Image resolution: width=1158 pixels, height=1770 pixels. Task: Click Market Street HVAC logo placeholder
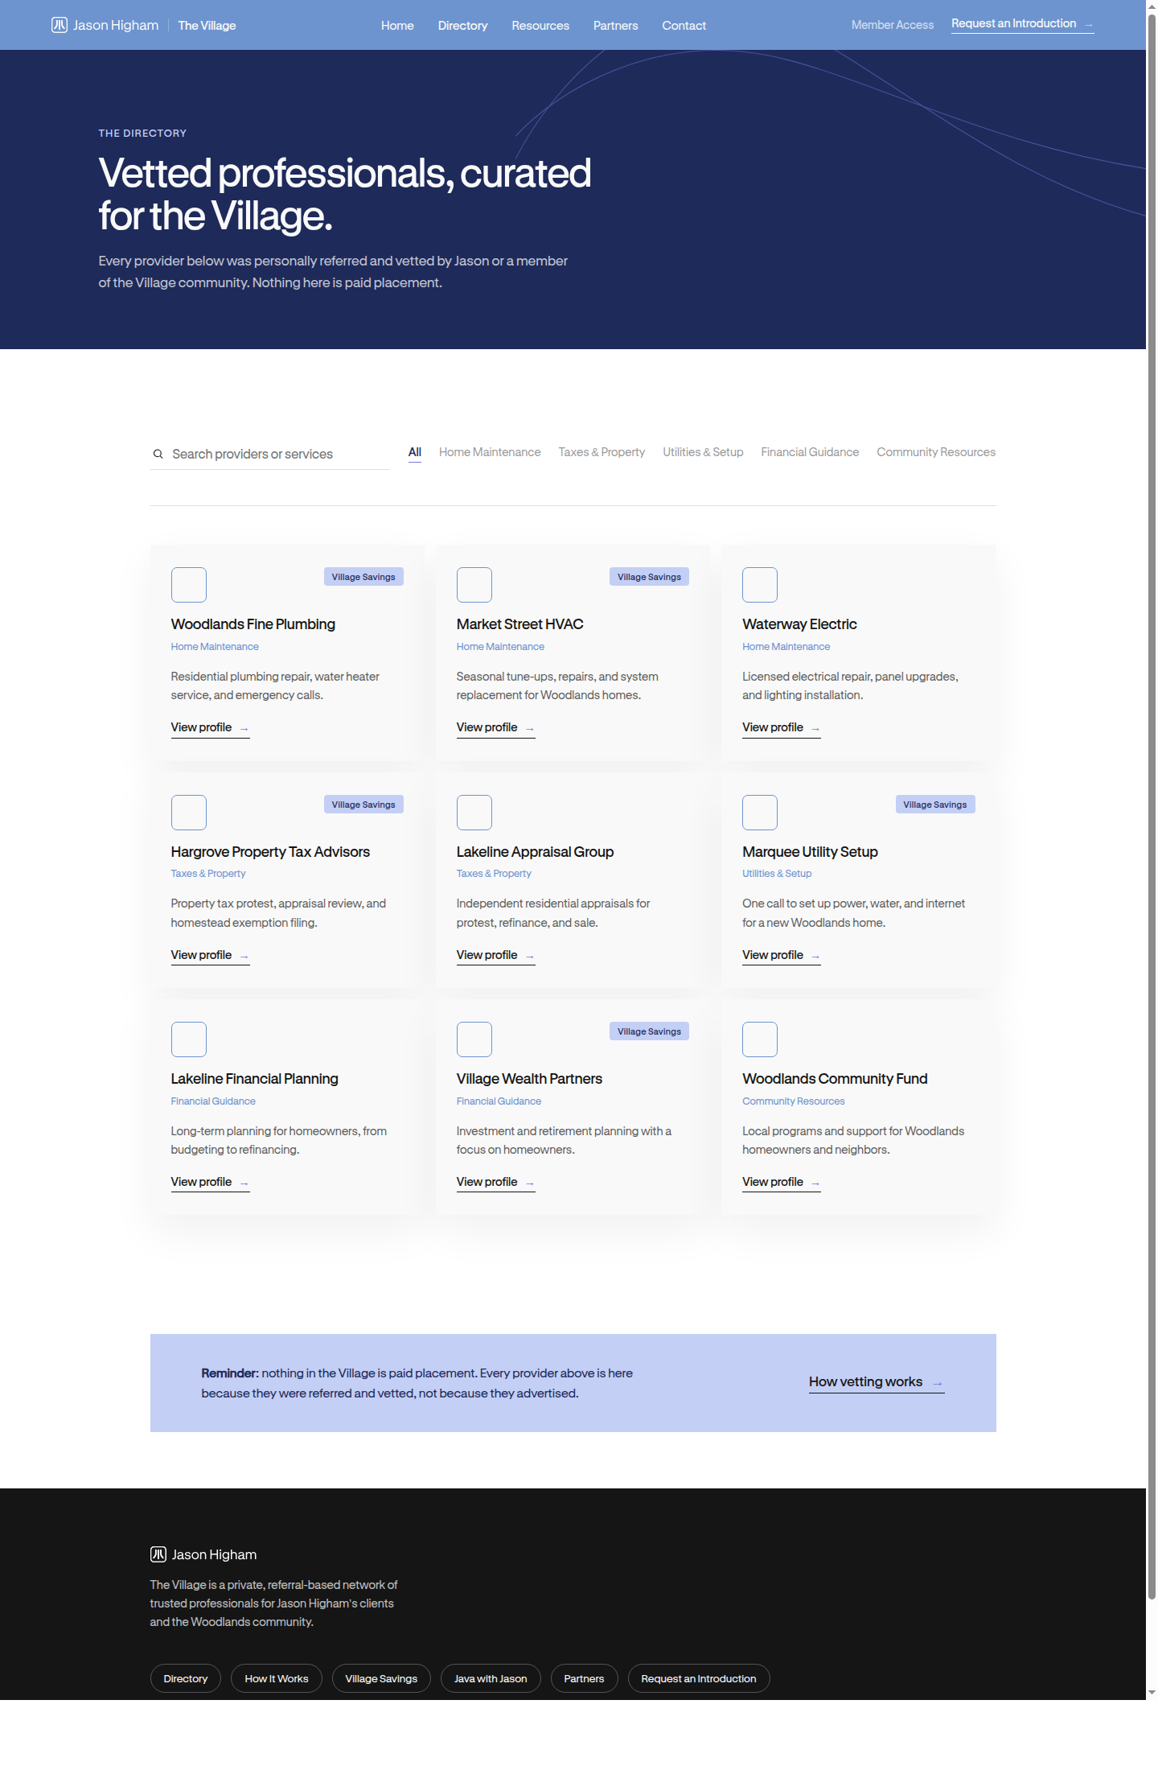click(x=474, y=585)
